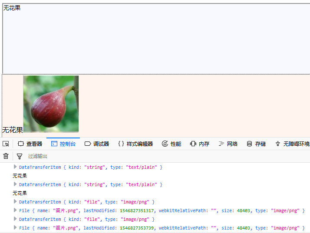Click inside the textarea containing 无花果
The image size is (310, 233).
coord(156,39)
